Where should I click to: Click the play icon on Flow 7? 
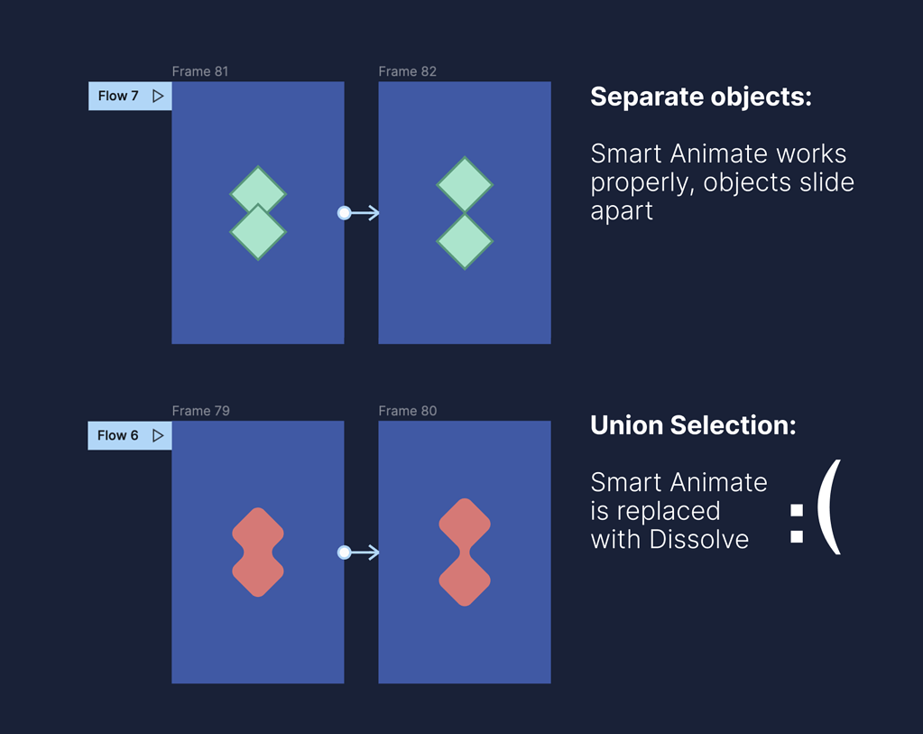click(x=158, y=96)
